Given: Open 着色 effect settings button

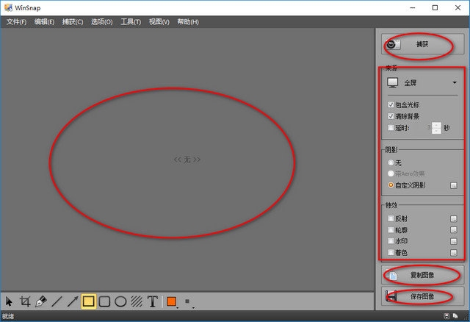Looking at the screenshot, I should tap(454, 253).
